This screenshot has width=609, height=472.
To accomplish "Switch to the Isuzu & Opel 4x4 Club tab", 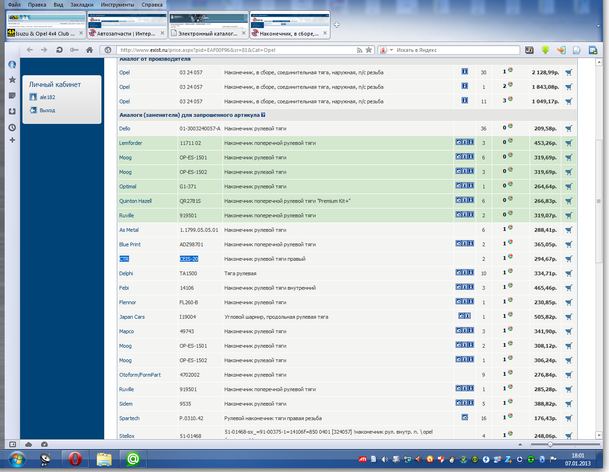I will pos(45,34).
